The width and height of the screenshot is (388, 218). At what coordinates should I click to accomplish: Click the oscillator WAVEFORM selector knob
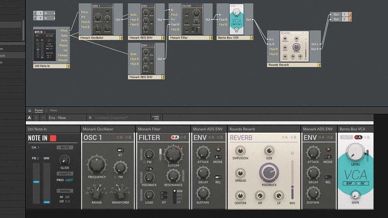pyautogui.click(x=120, y=194)
